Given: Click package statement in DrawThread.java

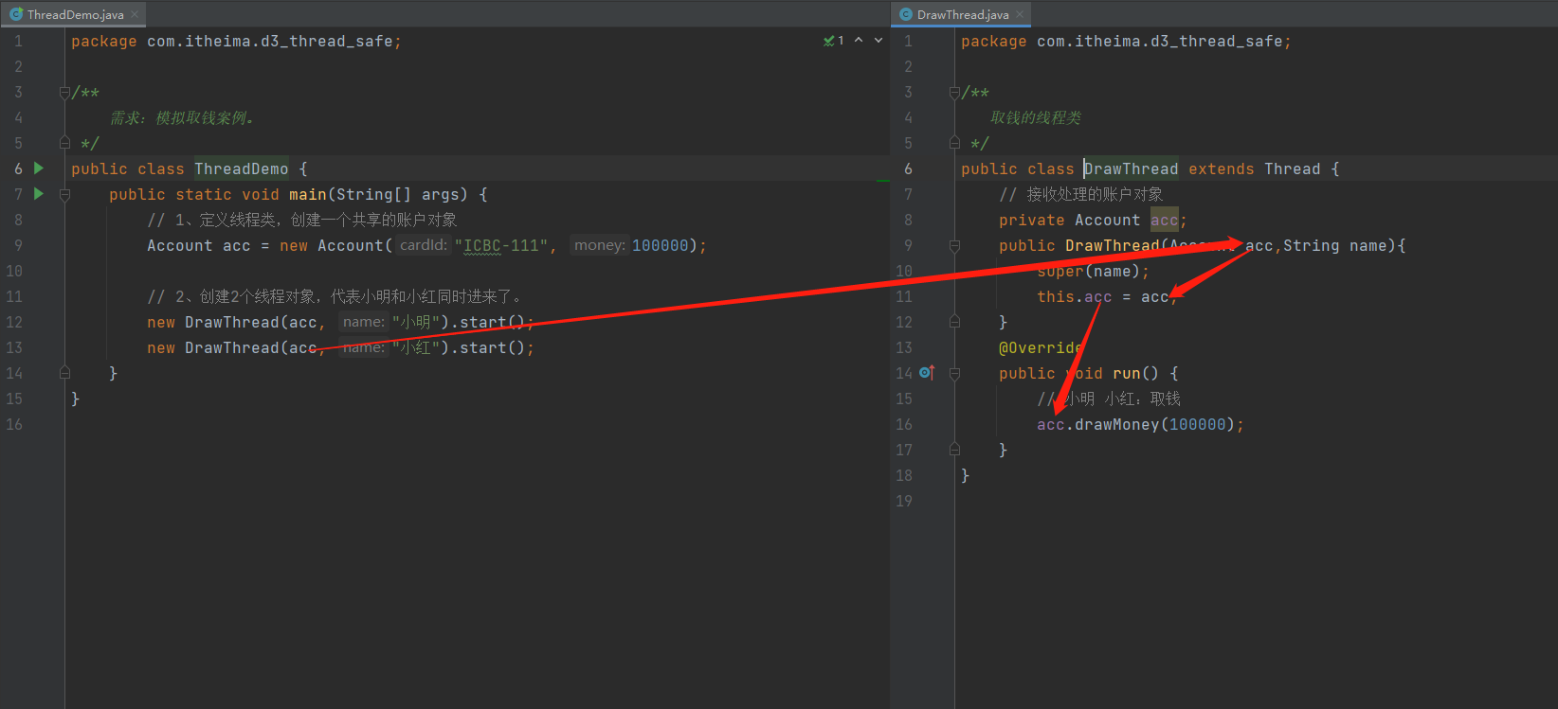Looking at the screenshot, I should 1126,42.
